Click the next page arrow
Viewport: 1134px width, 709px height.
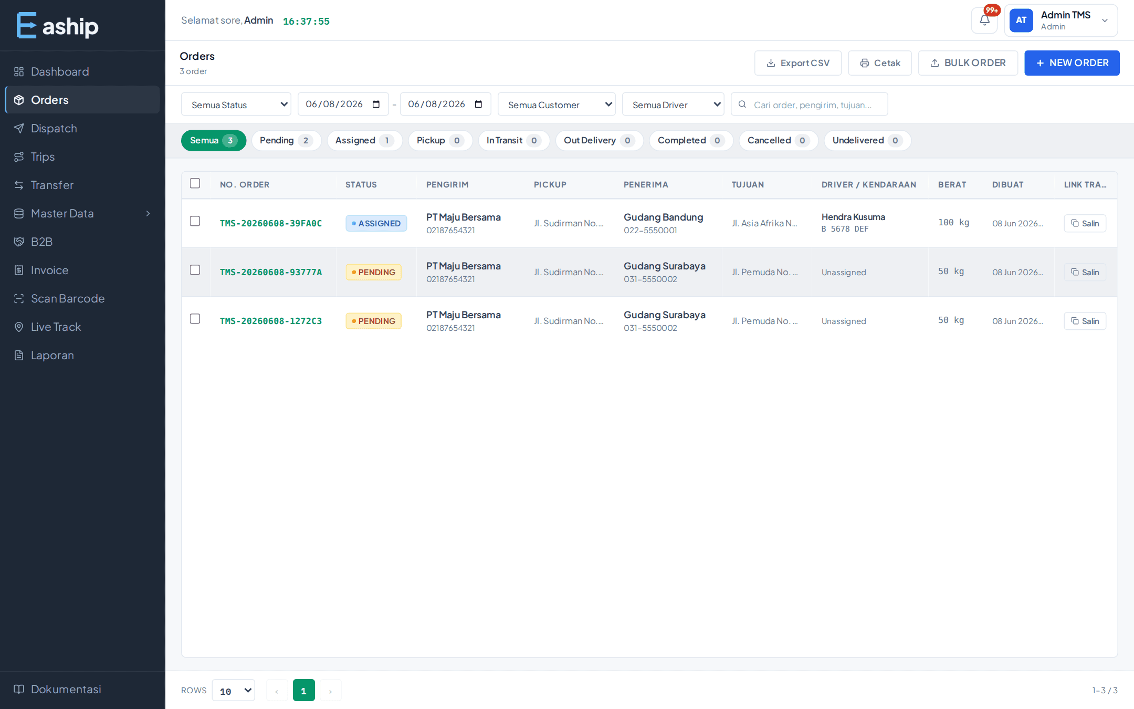330,690
